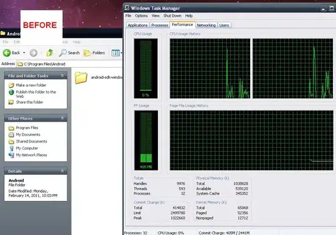Click the Share this folder link

[x=30, y=102]
